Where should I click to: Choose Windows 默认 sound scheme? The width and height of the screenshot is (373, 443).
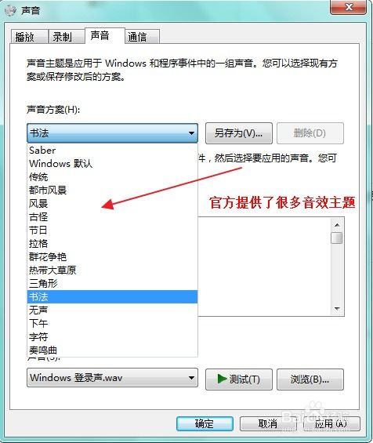tap(112, 164)
